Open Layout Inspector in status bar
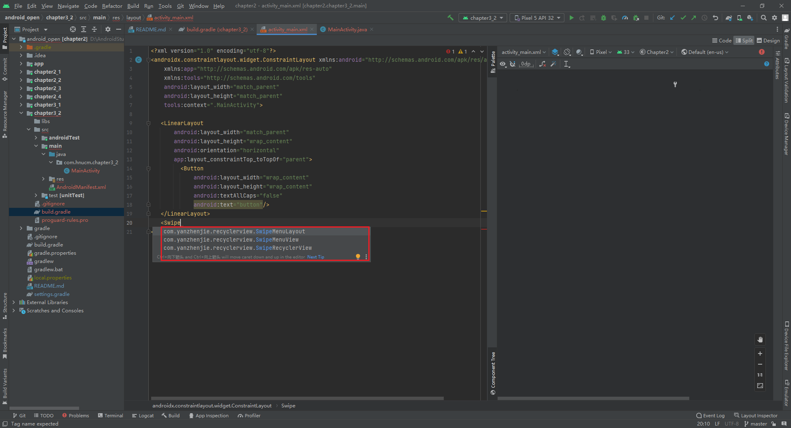This screenshot has width=791, height=428. point(756,416)
